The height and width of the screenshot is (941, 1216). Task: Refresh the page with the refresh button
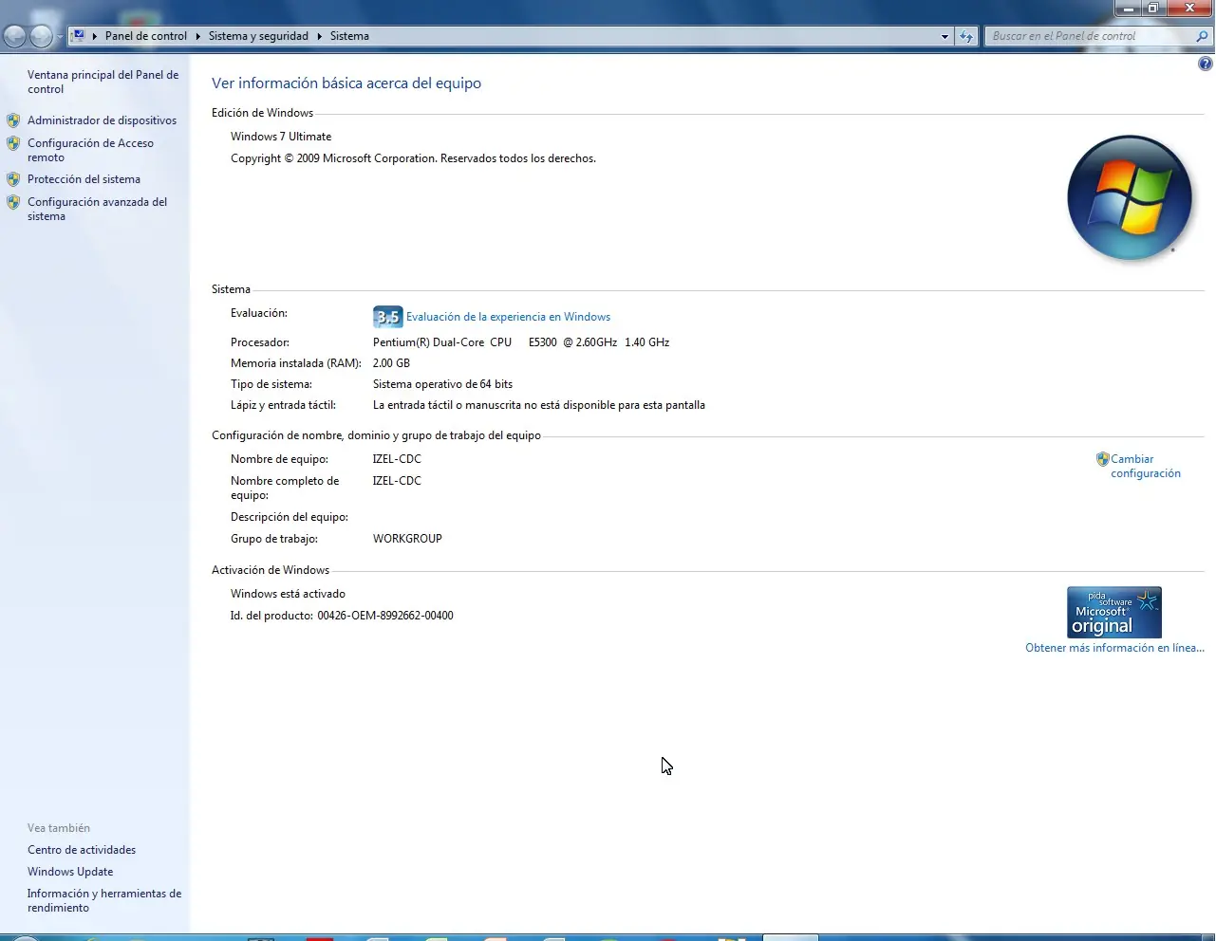[x=966, y=36]
